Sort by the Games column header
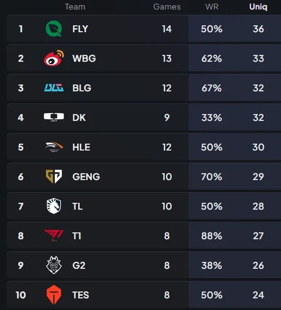 coord(167,7)
